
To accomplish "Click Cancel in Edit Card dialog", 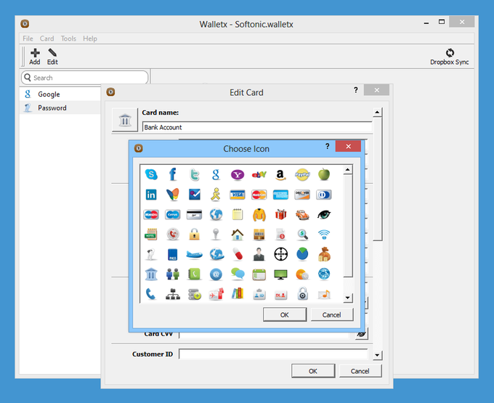I will click(x=360, y=371).
